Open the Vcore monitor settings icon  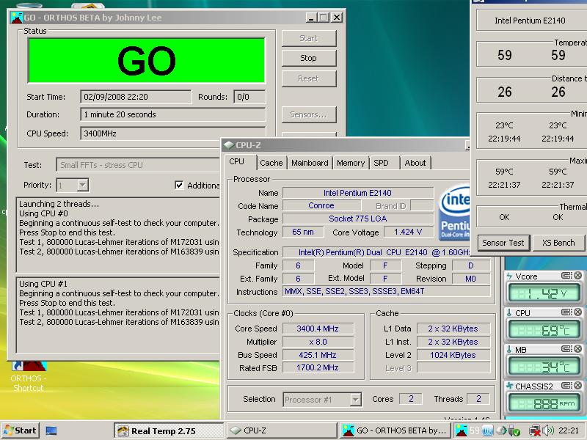coord(566,276)
